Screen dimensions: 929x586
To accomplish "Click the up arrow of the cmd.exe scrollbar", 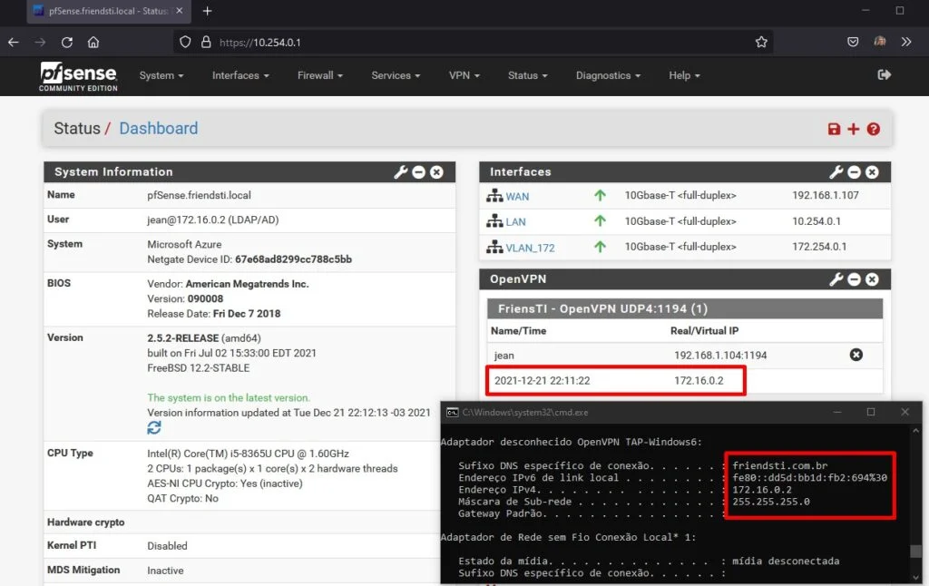I will coord(916,430).
